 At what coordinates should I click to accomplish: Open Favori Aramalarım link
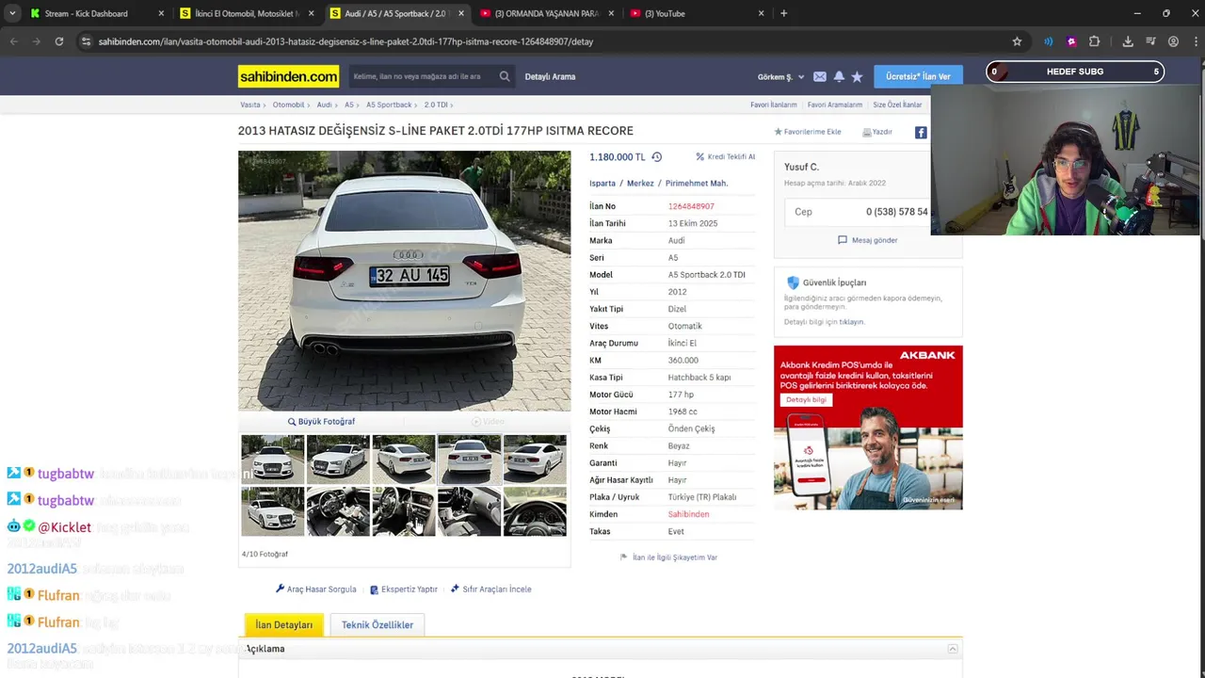(x=835, y=105)
